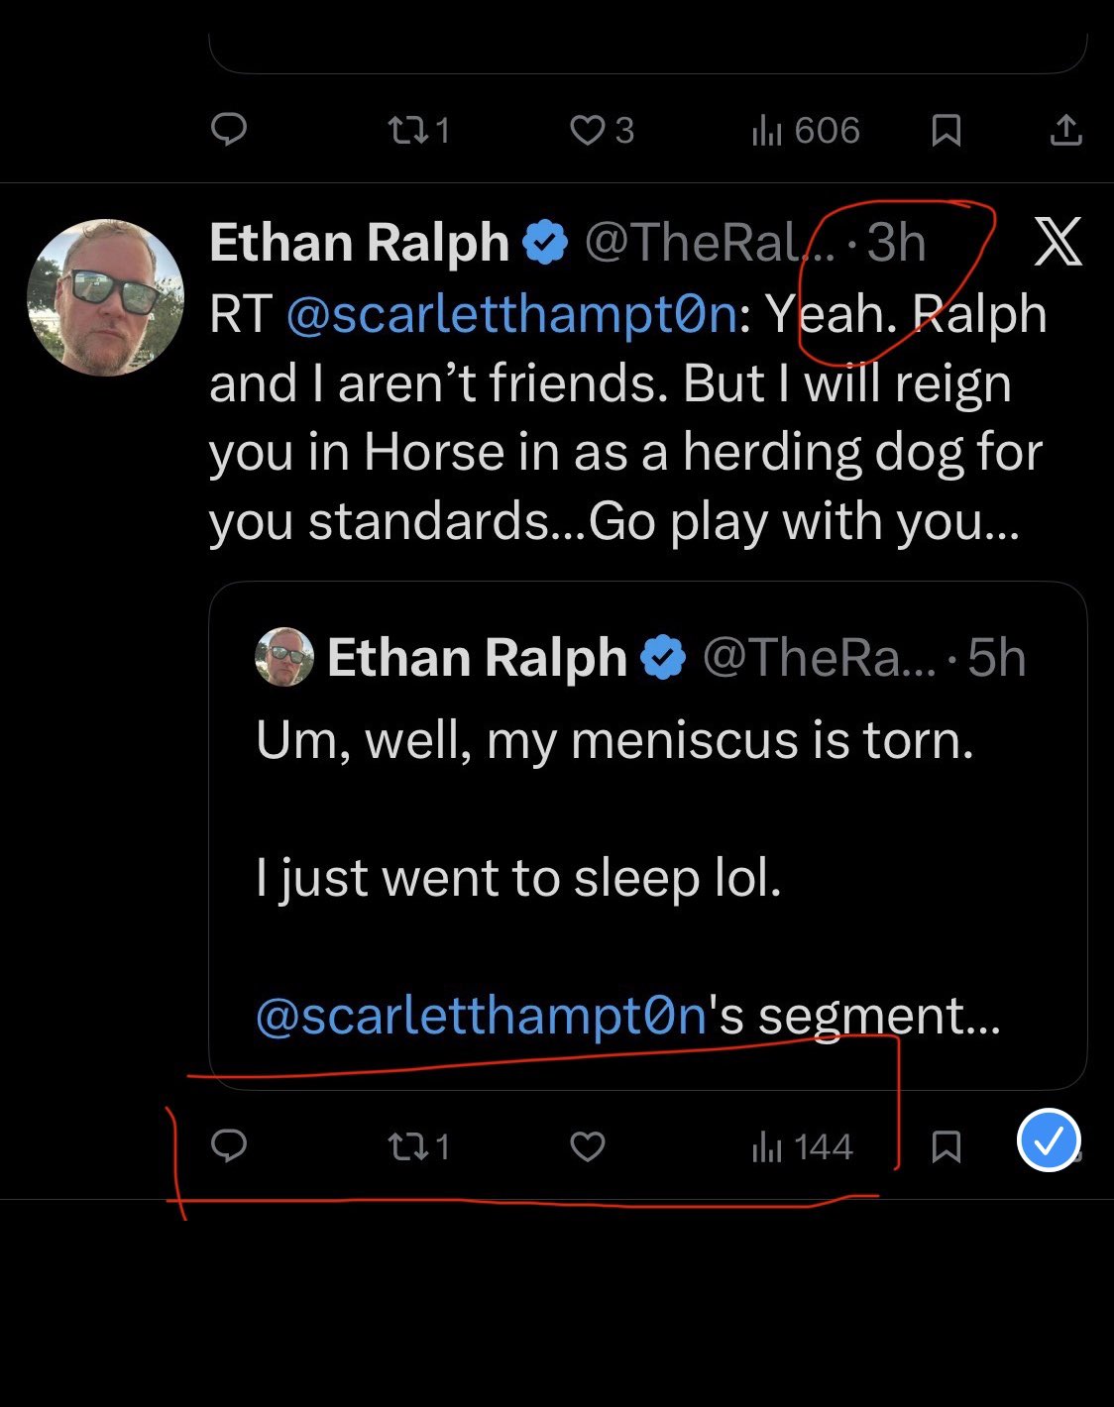Bookmark the upper post with 606 views
1114x1407 pixels.
pos(947,130)
